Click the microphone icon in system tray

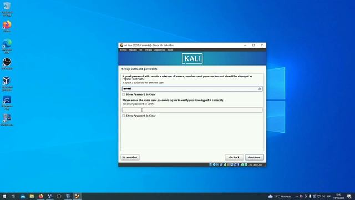coord(310,196)
